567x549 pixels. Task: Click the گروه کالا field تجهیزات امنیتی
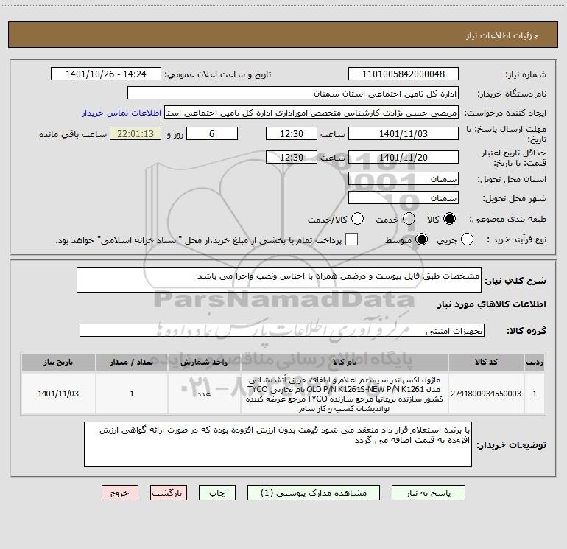(x=282, y=330)
